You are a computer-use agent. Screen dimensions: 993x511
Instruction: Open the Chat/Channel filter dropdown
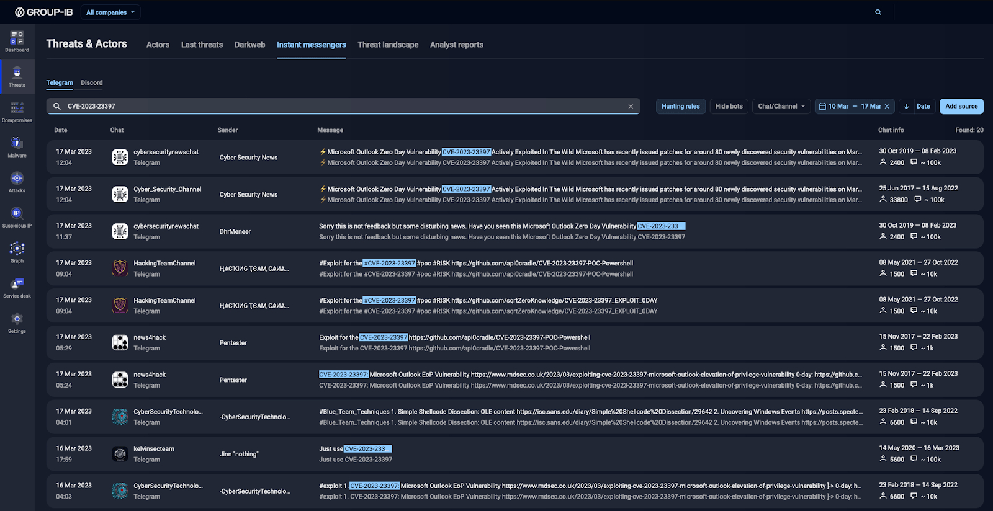(781, 106)
